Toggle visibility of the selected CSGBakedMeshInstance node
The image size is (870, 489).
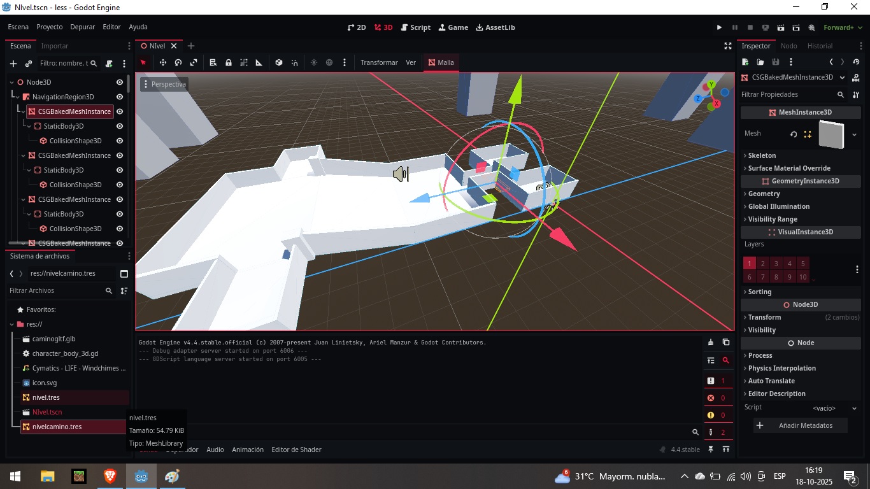click(x=120, y=111)
